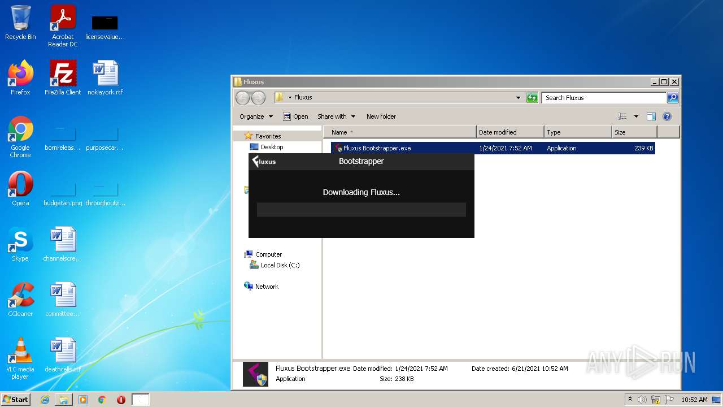The image size is (723, 407).
Task: Click the Explorer Forward navigation button
Action: point(258,98)
